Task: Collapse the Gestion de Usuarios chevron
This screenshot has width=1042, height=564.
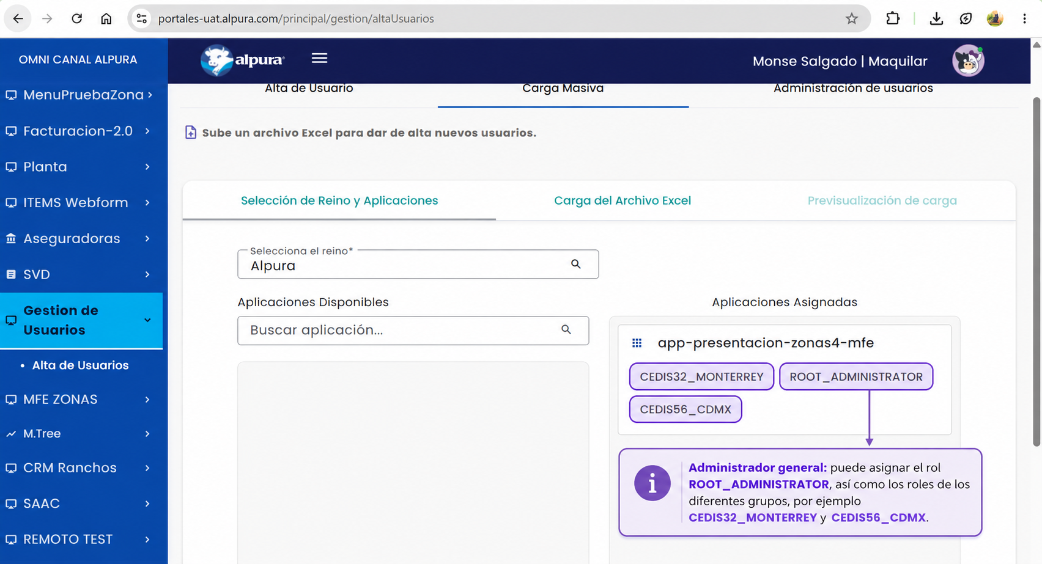Action: [x=147, y=320]
